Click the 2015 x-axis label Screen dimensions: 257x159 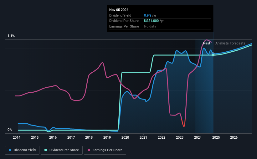[35, 137]
